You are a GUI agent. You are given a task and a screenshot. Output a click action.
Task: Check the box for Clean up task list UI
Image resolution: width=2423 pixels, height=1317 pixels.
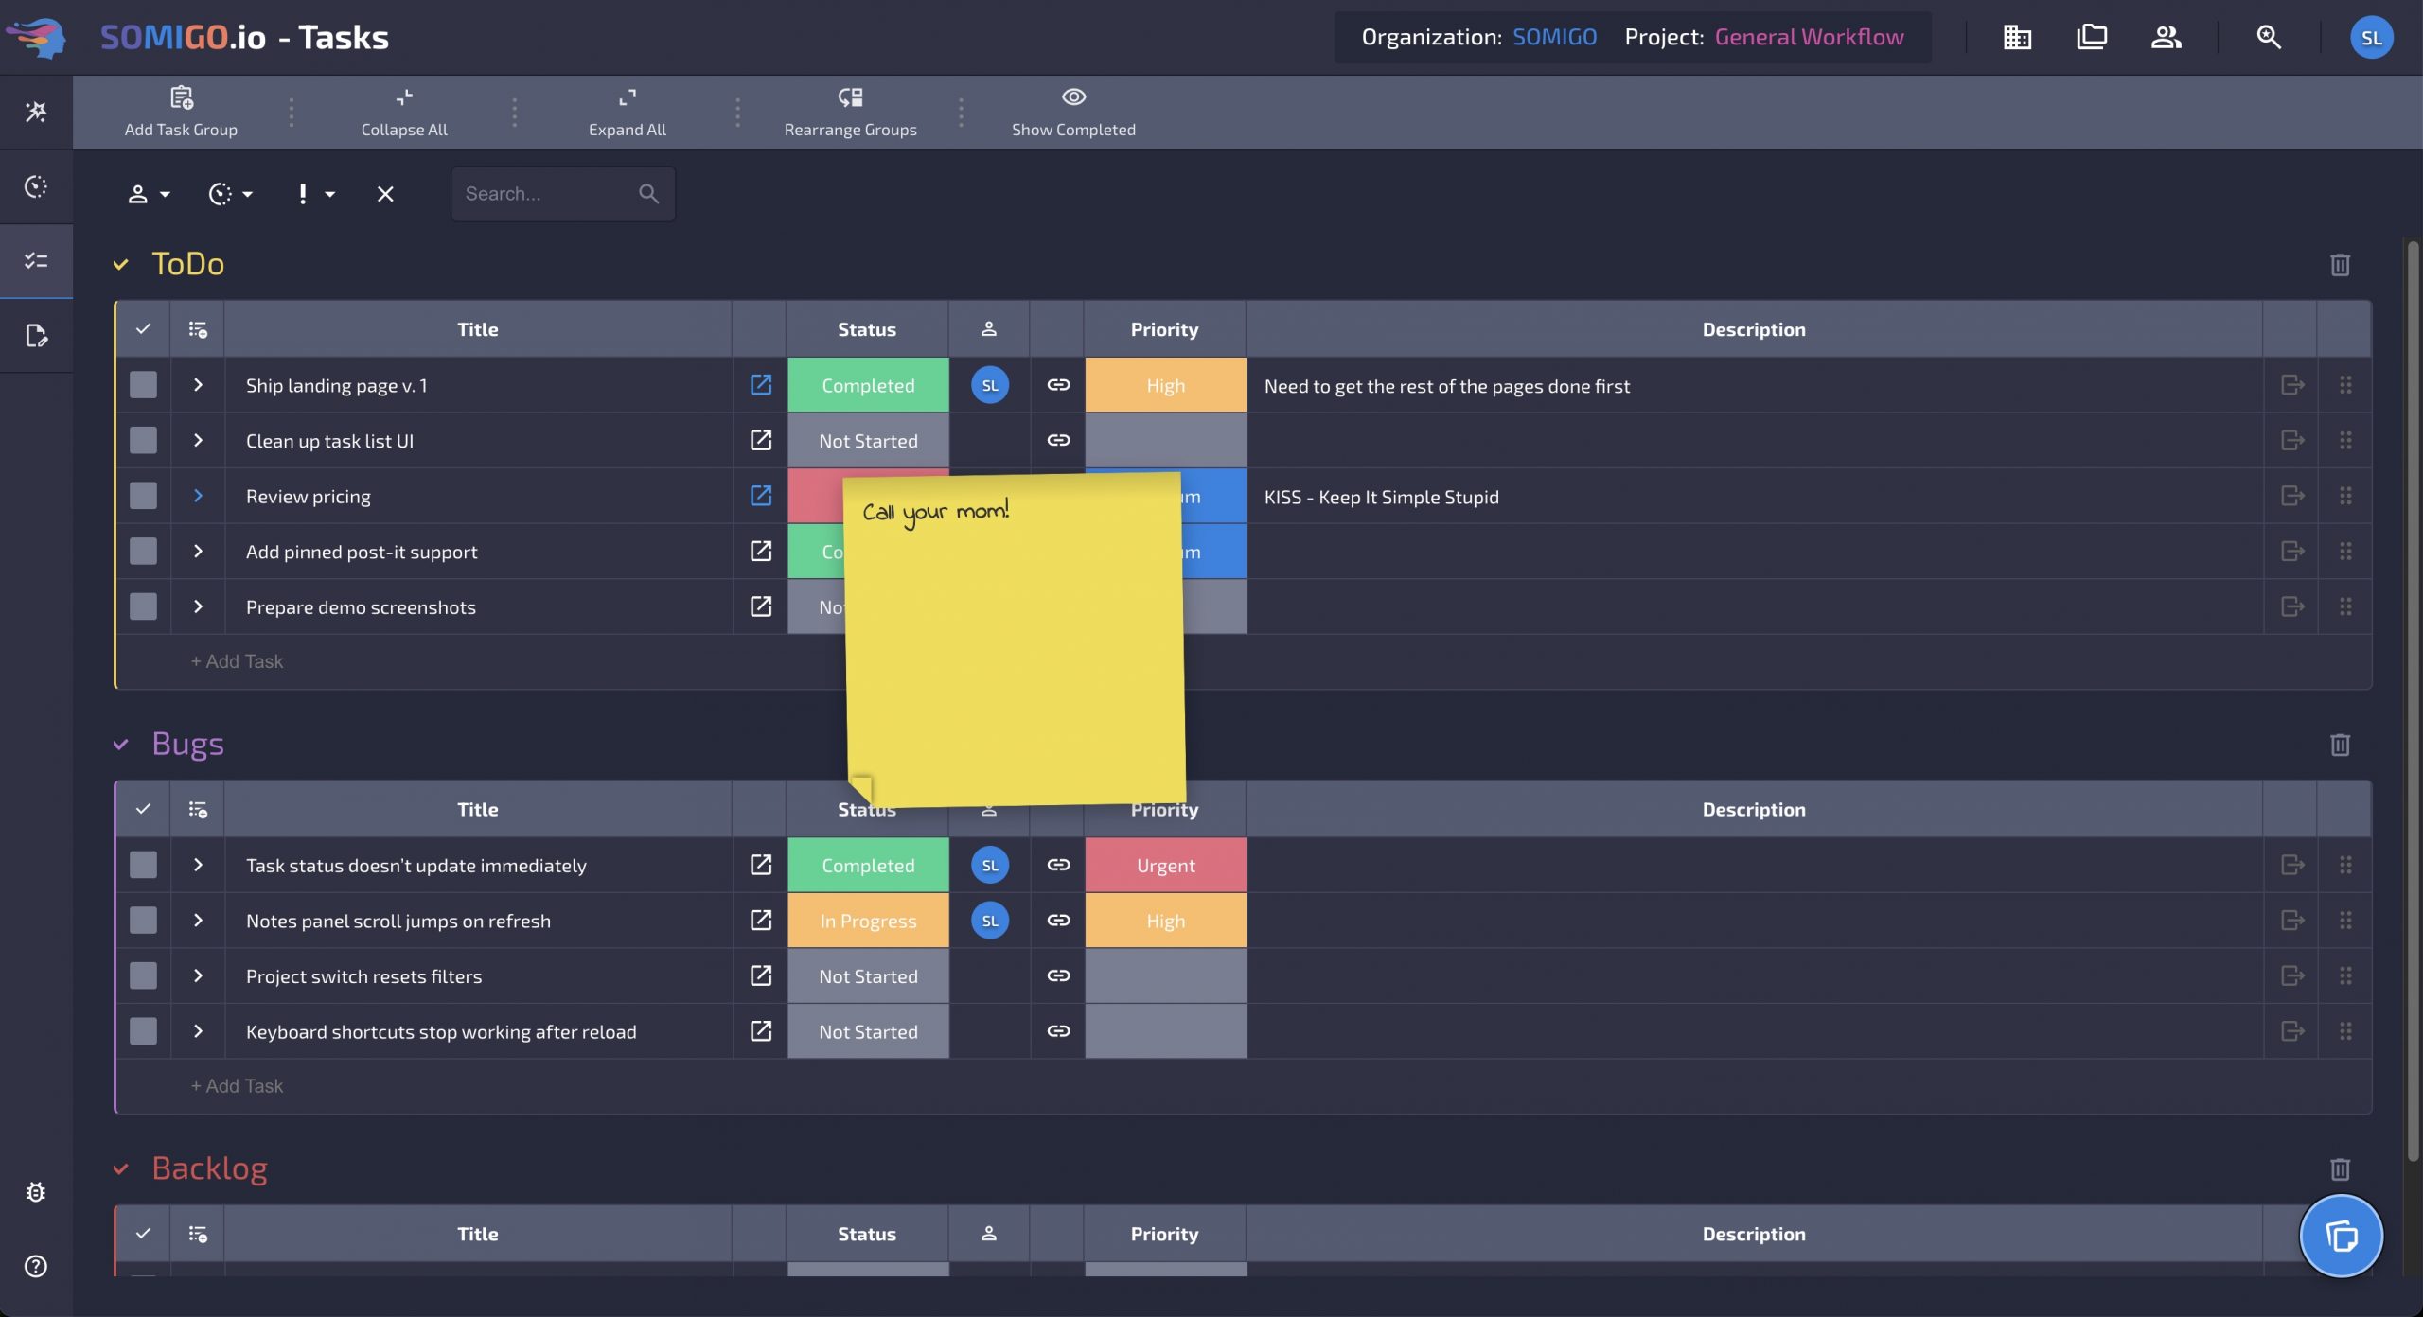click(143, 440)
